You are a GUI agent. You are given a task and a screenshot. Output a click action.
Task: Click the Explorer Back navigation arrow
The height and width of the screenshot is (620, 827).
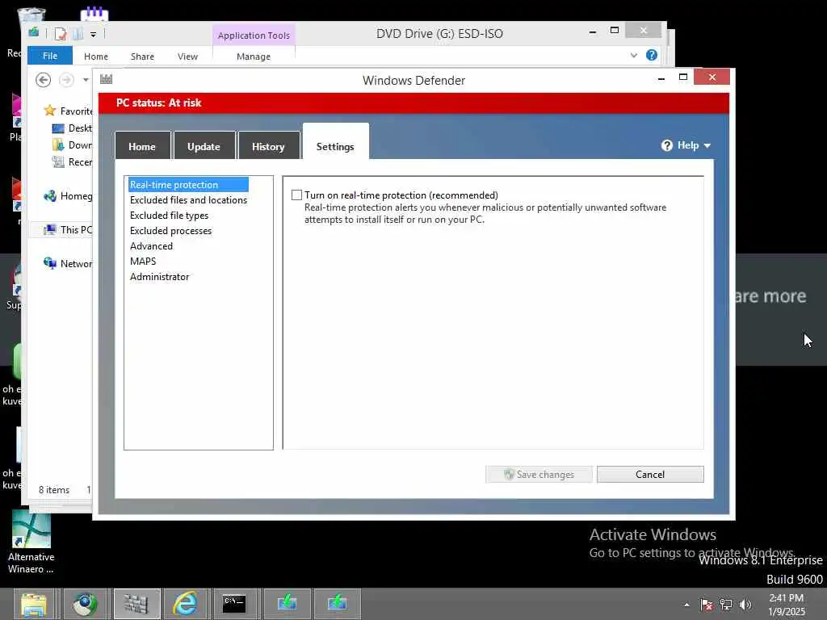[44, 80]
